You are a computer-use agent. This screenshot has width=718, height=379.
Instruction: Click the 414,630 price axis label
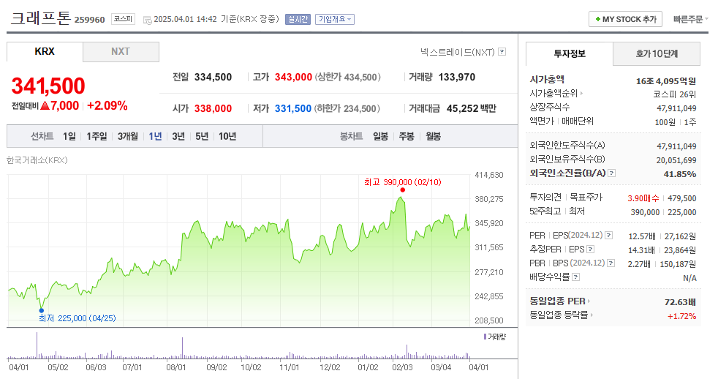(x=489, y=175)
